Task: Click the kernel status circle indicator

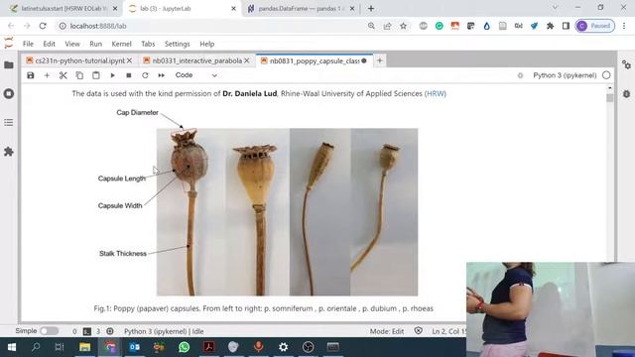Action: coord(606,75)
